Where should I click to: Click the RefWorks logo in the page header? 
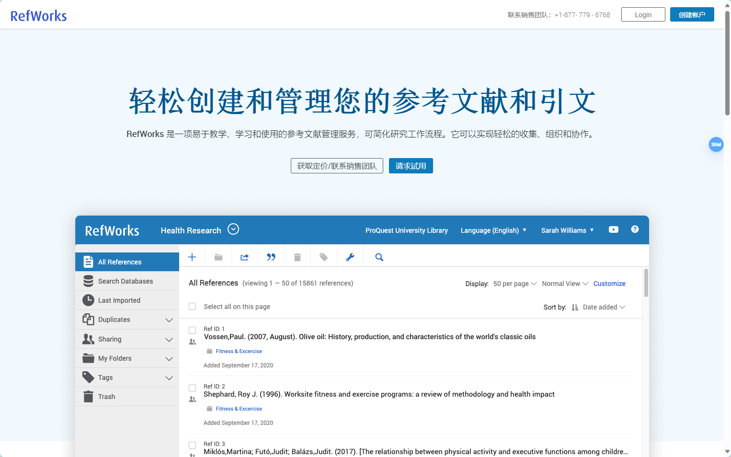tap(39, 16)
